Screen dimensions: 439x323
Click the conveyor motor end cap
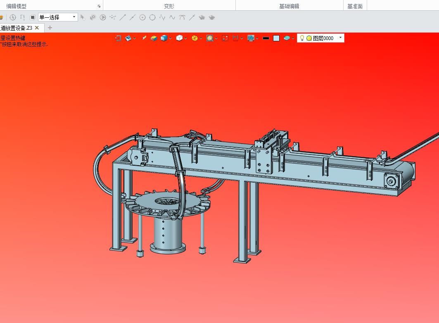392,180
